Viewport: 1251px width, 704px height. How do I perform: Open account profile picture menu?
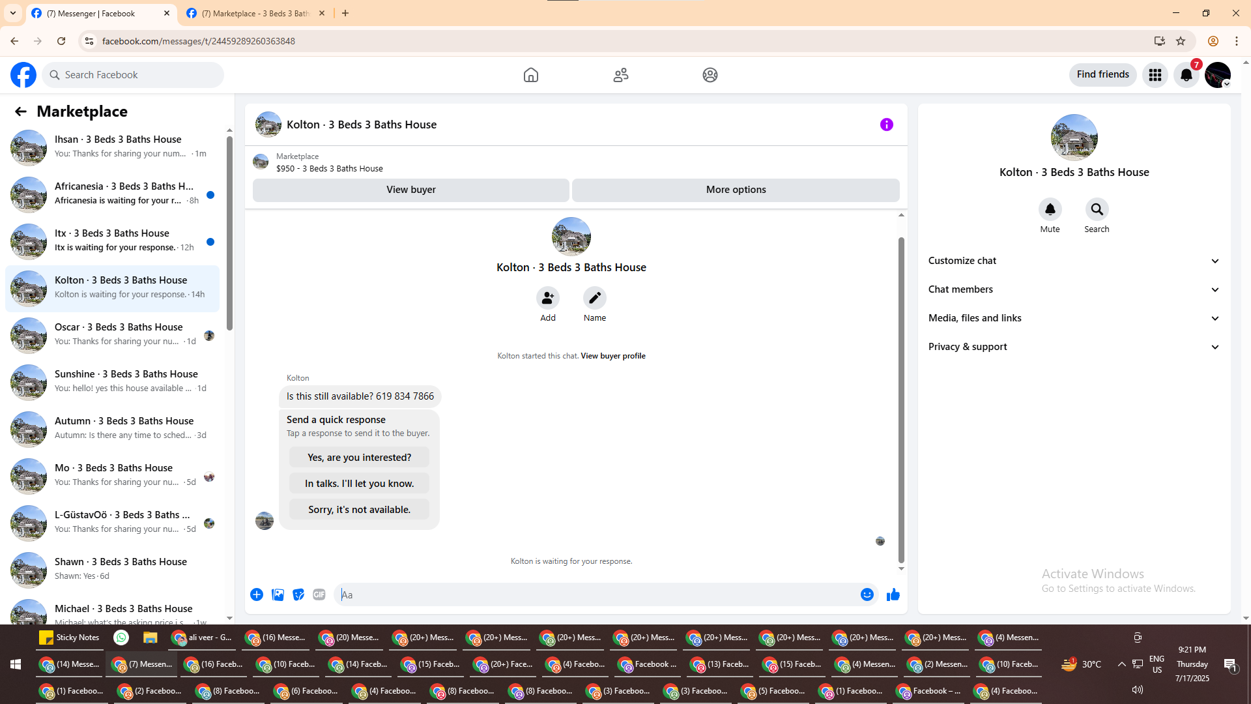click(1218, 75)
